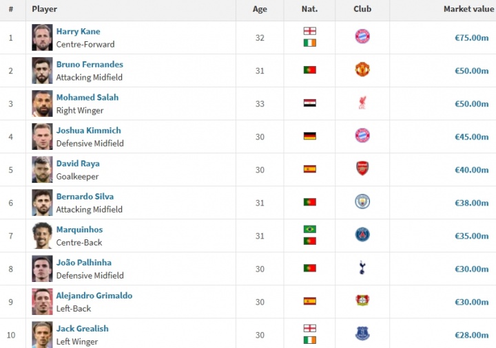Viewport: 496px width, 348px height.
Task: Click the Manchester City club crest
Action: [x=362, y=202]
